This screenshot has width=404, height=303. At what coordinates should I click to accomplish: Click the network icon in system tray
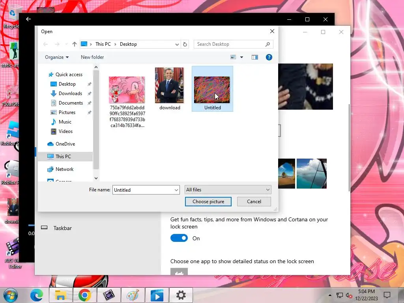click(340, 295)
